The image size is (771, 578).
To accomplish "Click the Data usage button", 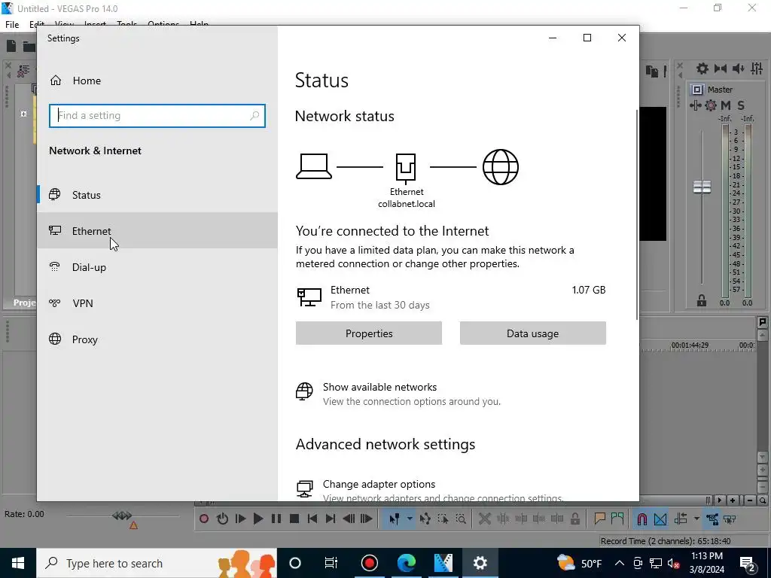I will click(x=532, y=333).
